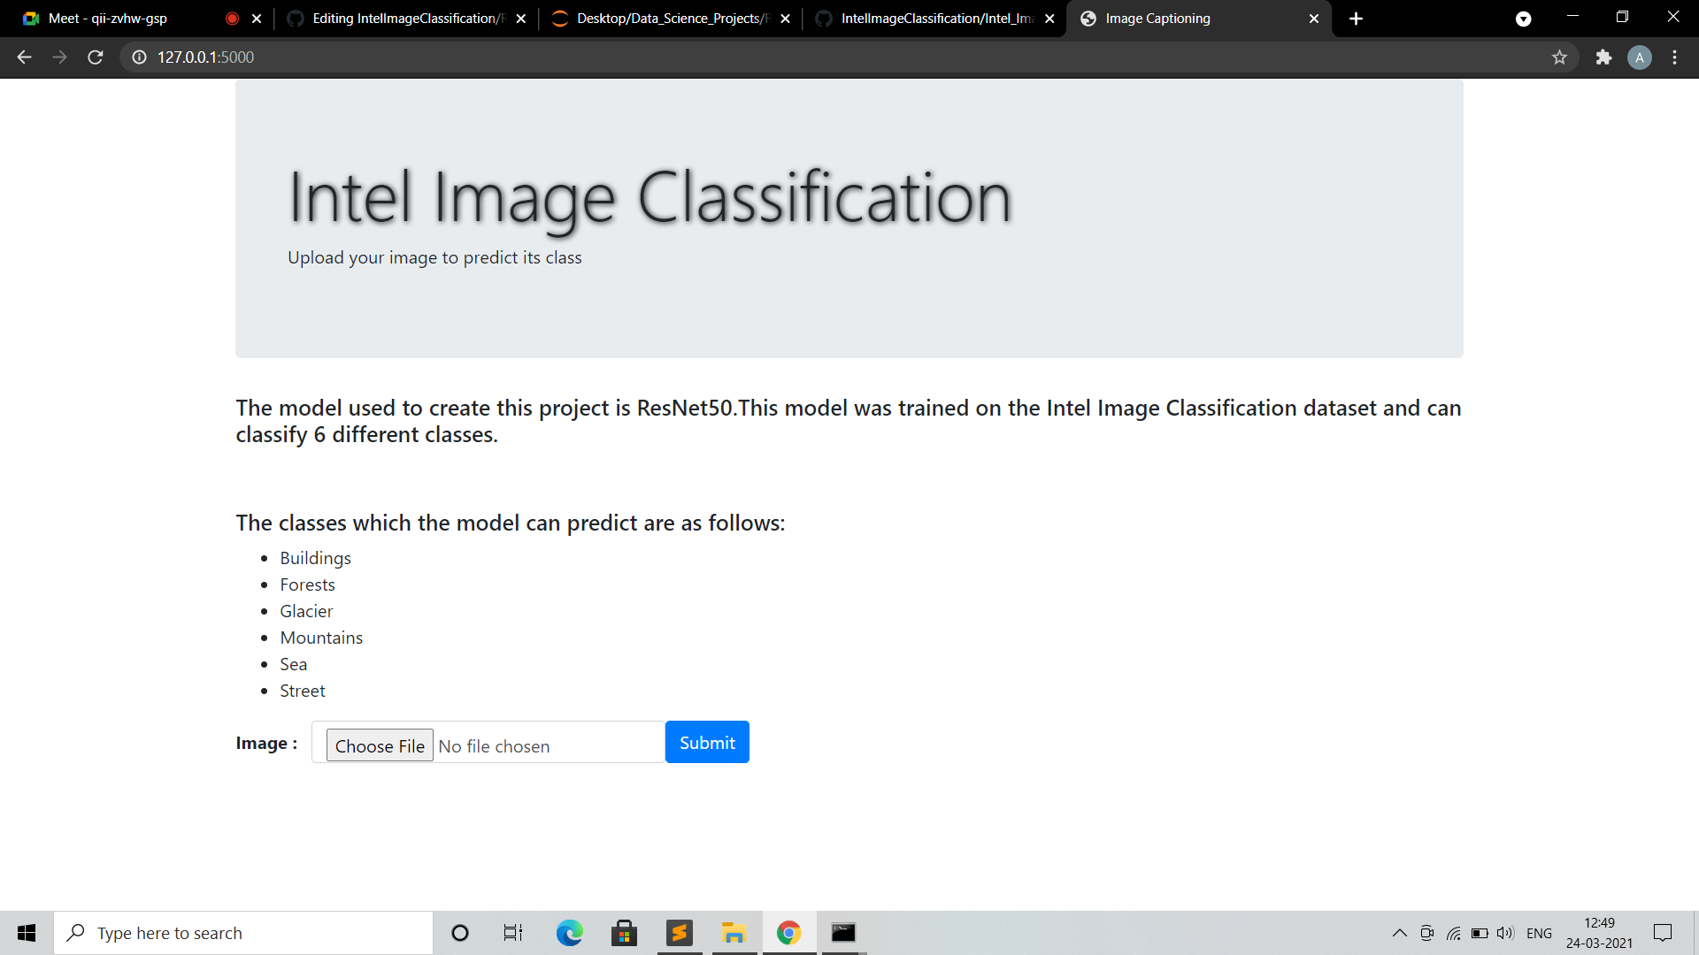
Task: Launch Microsoft Edge from taskbar
Action: pos(569,933)
